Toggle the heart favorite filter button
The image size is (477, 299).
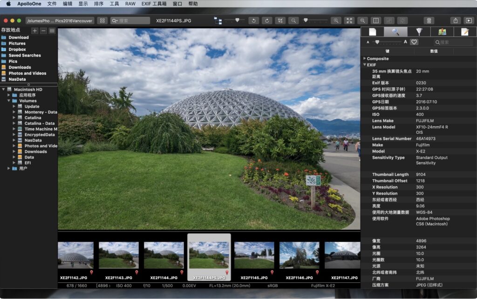414,42
